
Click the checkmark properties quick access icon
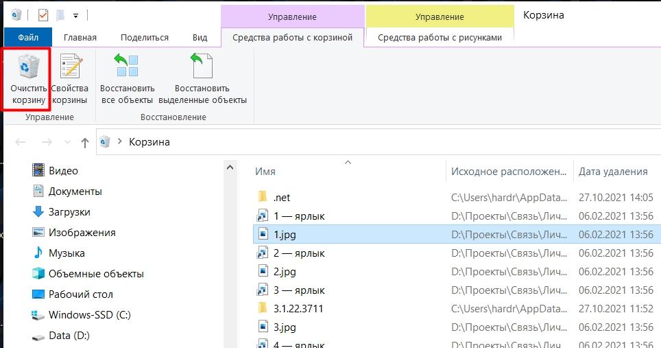point(43,16)
